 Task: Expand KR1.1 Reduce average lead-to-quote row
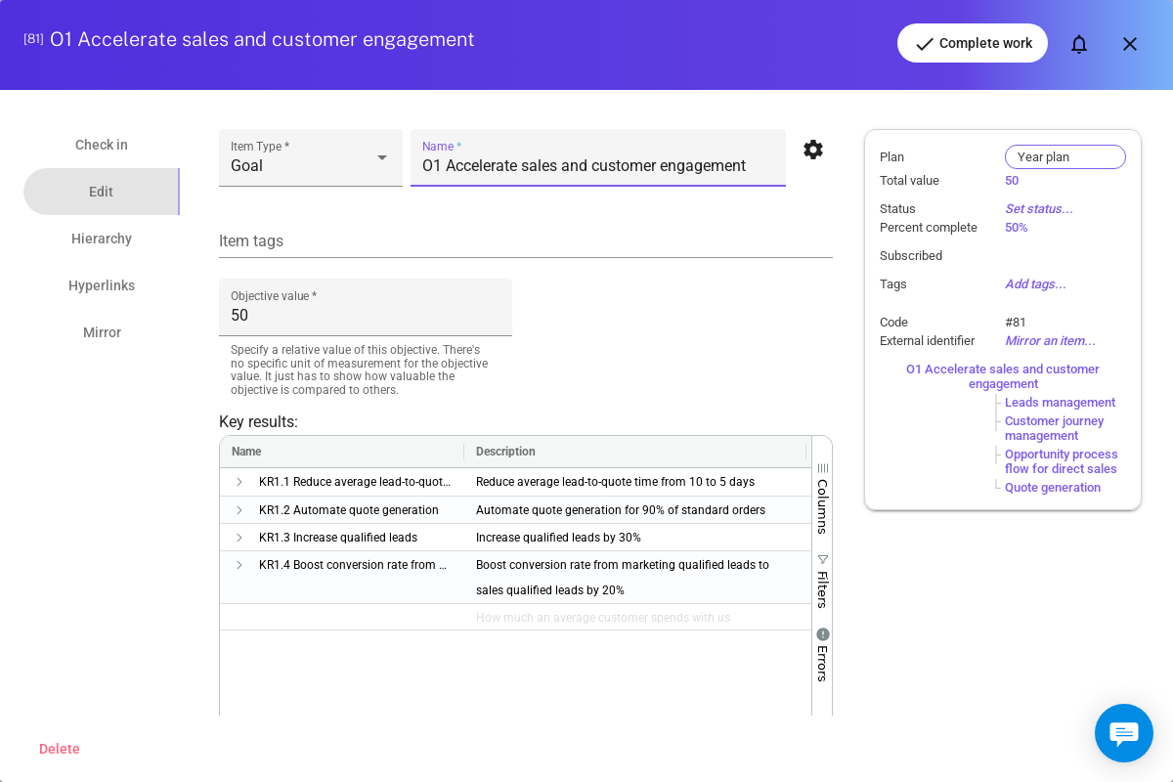239,482
